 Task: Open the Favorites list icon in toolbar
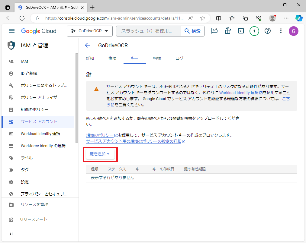(x=232, y=18)
